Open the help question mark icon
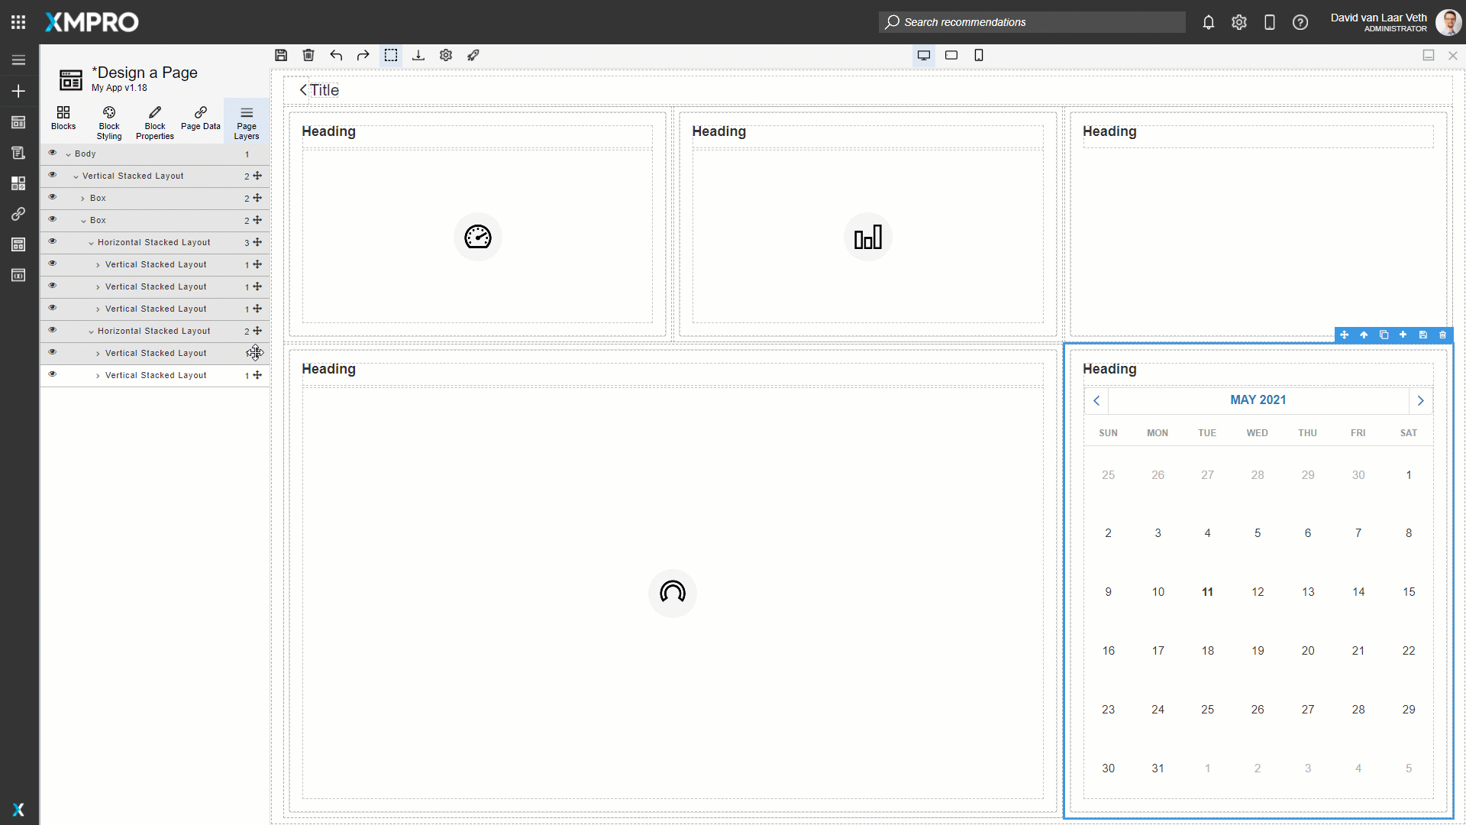Viewport: 1466px width, 825px height. [x=1300, y=22]
